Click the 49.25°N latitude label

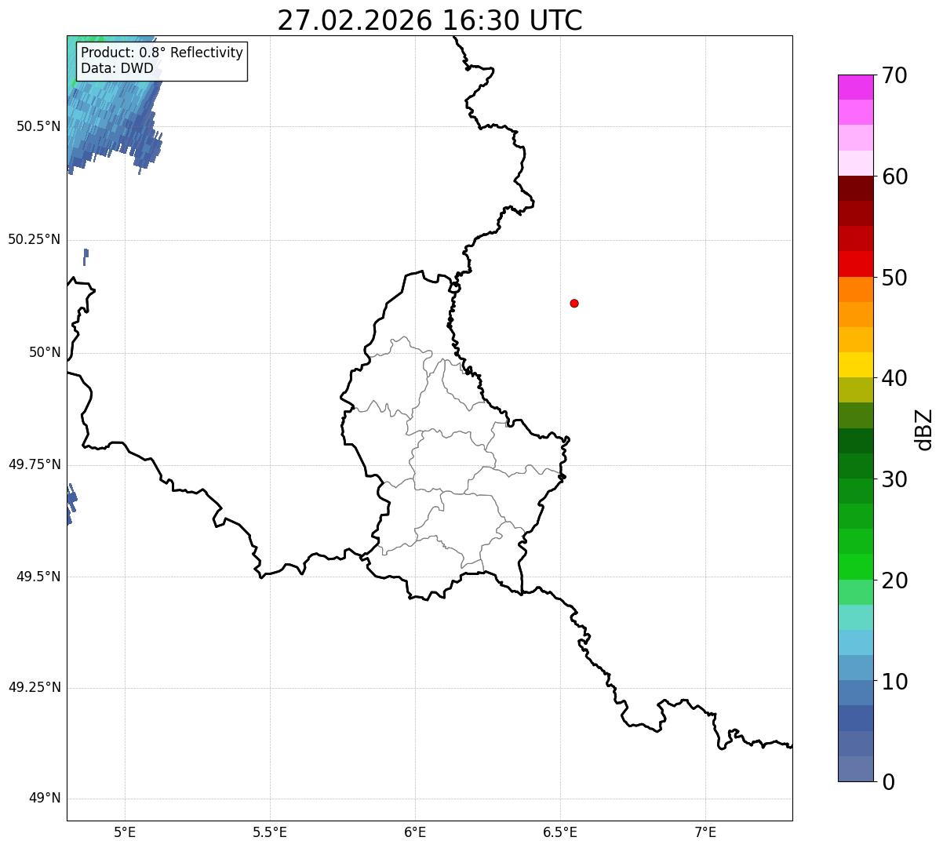(35, 688)
